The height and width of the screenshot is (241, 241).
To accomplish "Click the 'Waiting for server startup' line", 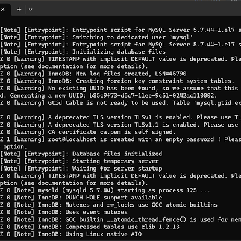I will click(x=81, y=169).
